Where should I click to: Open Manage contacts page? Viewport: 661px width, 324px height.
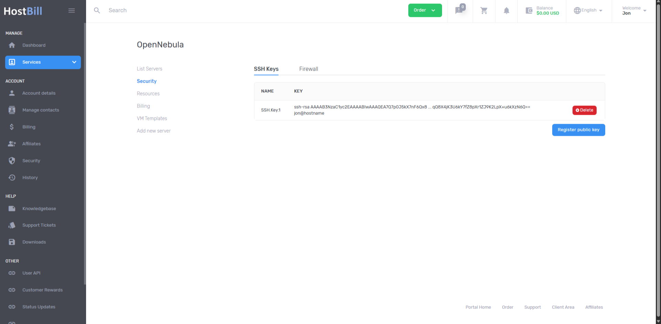pos(41,110)
